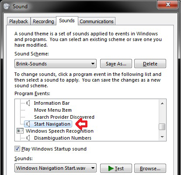Click the Program Events scroll up arrow
This screenshot has width=181, height=175.
point(162,103)
